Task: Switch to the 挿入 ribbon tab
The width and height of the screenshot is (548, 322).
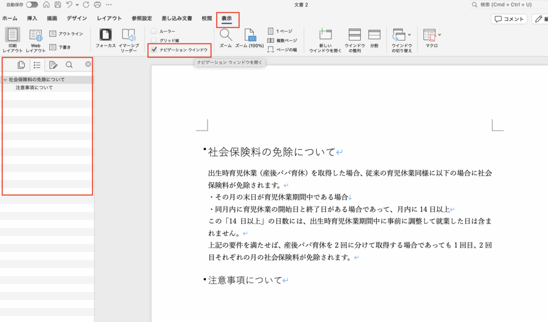Action: [x=32, y=18]
